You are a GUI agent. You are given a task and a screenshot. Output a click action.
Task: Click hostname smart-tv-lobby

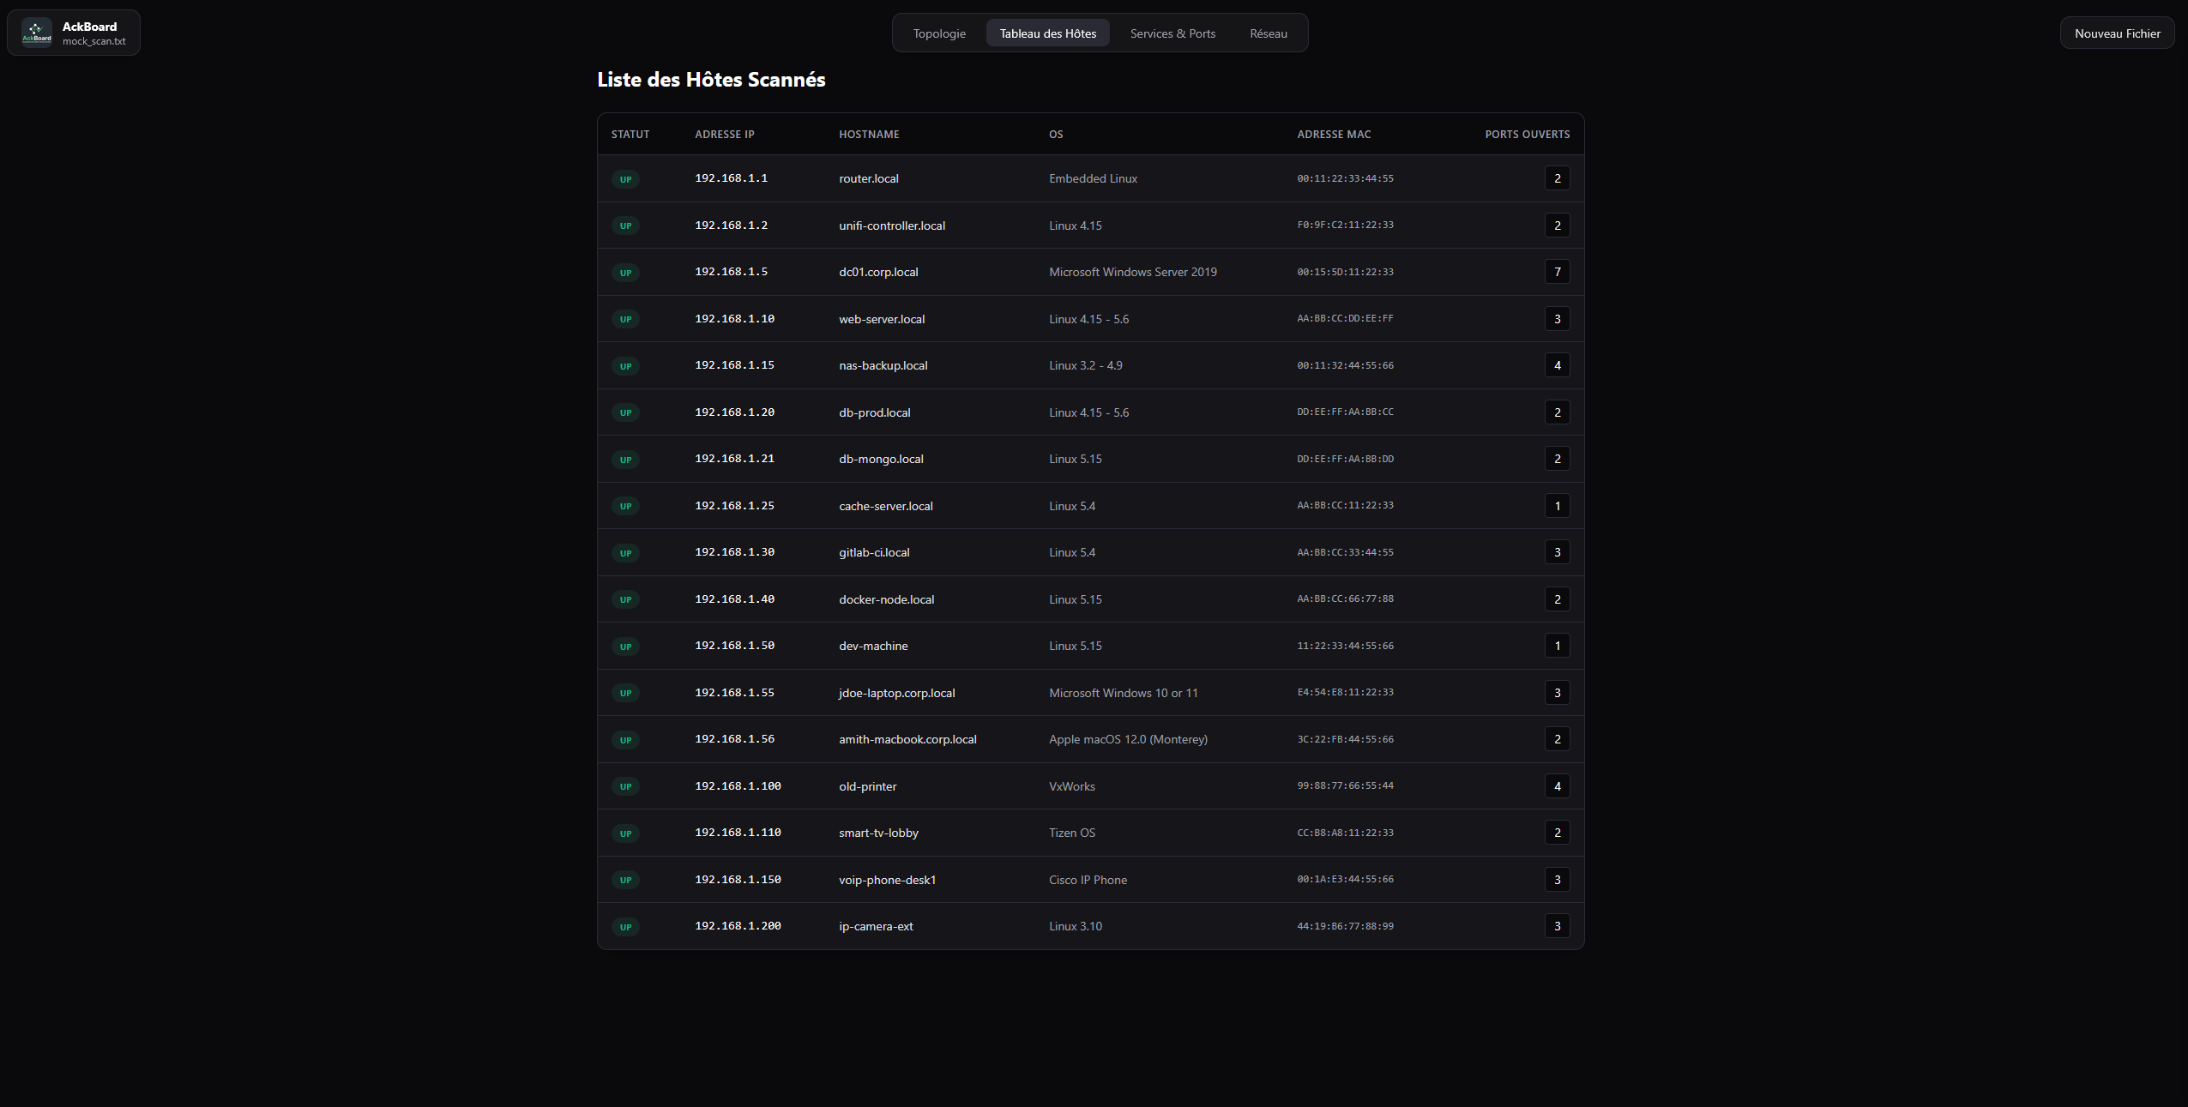(878, 833)
